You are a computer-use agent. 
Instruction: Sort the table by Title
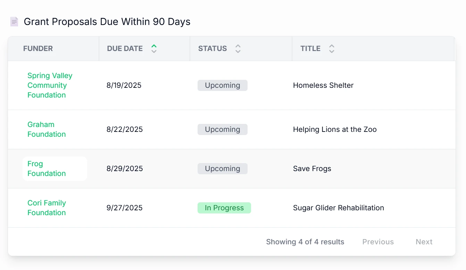[x=332, y=49]
